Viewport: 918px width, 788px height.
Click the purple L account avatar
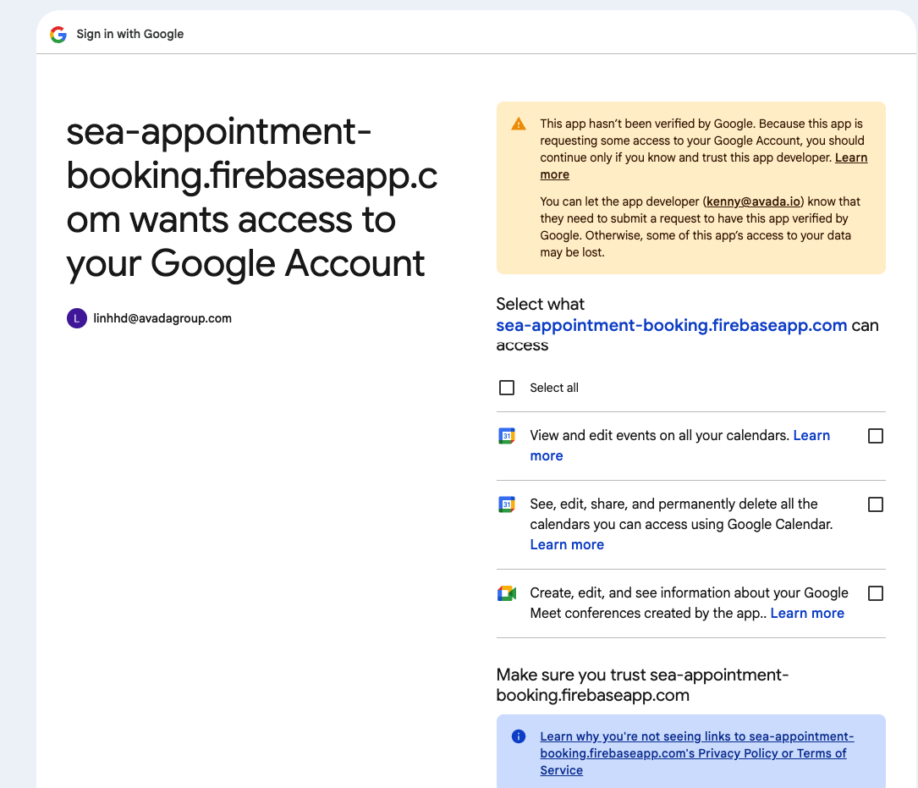coord(77,319)
